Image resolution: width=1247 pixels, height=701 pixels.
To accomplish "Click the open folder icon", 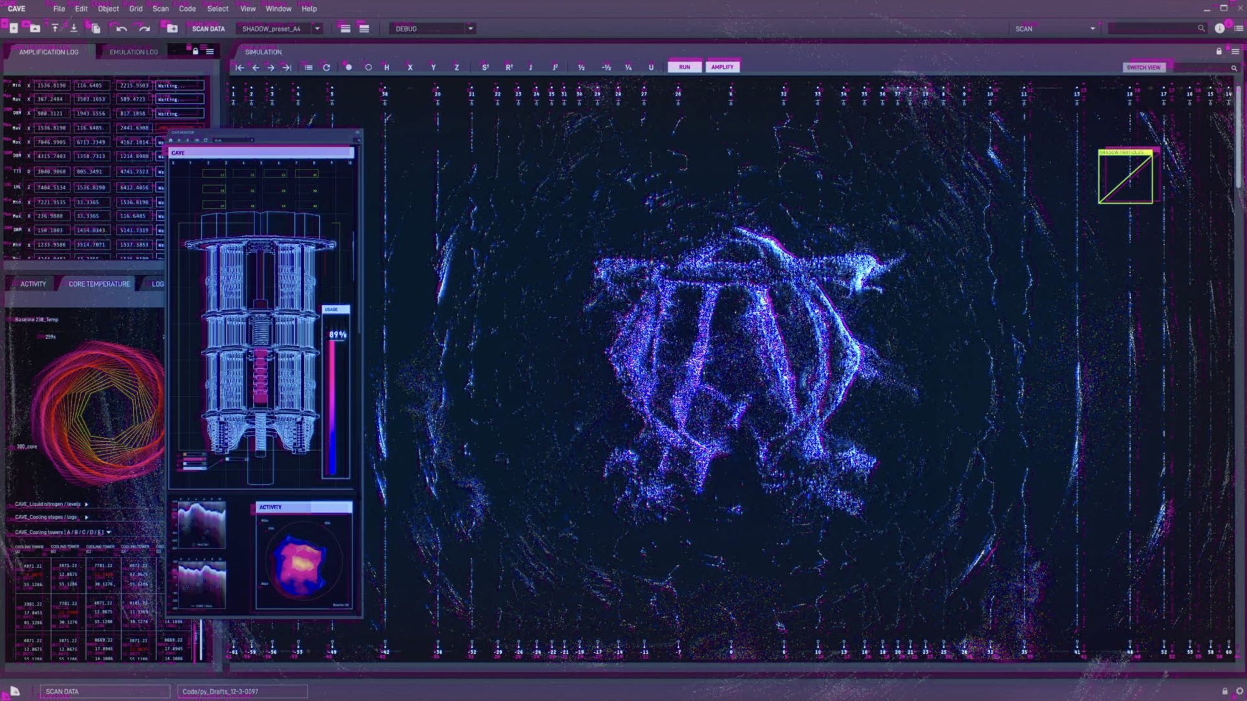I will click(x=35, y=29).
